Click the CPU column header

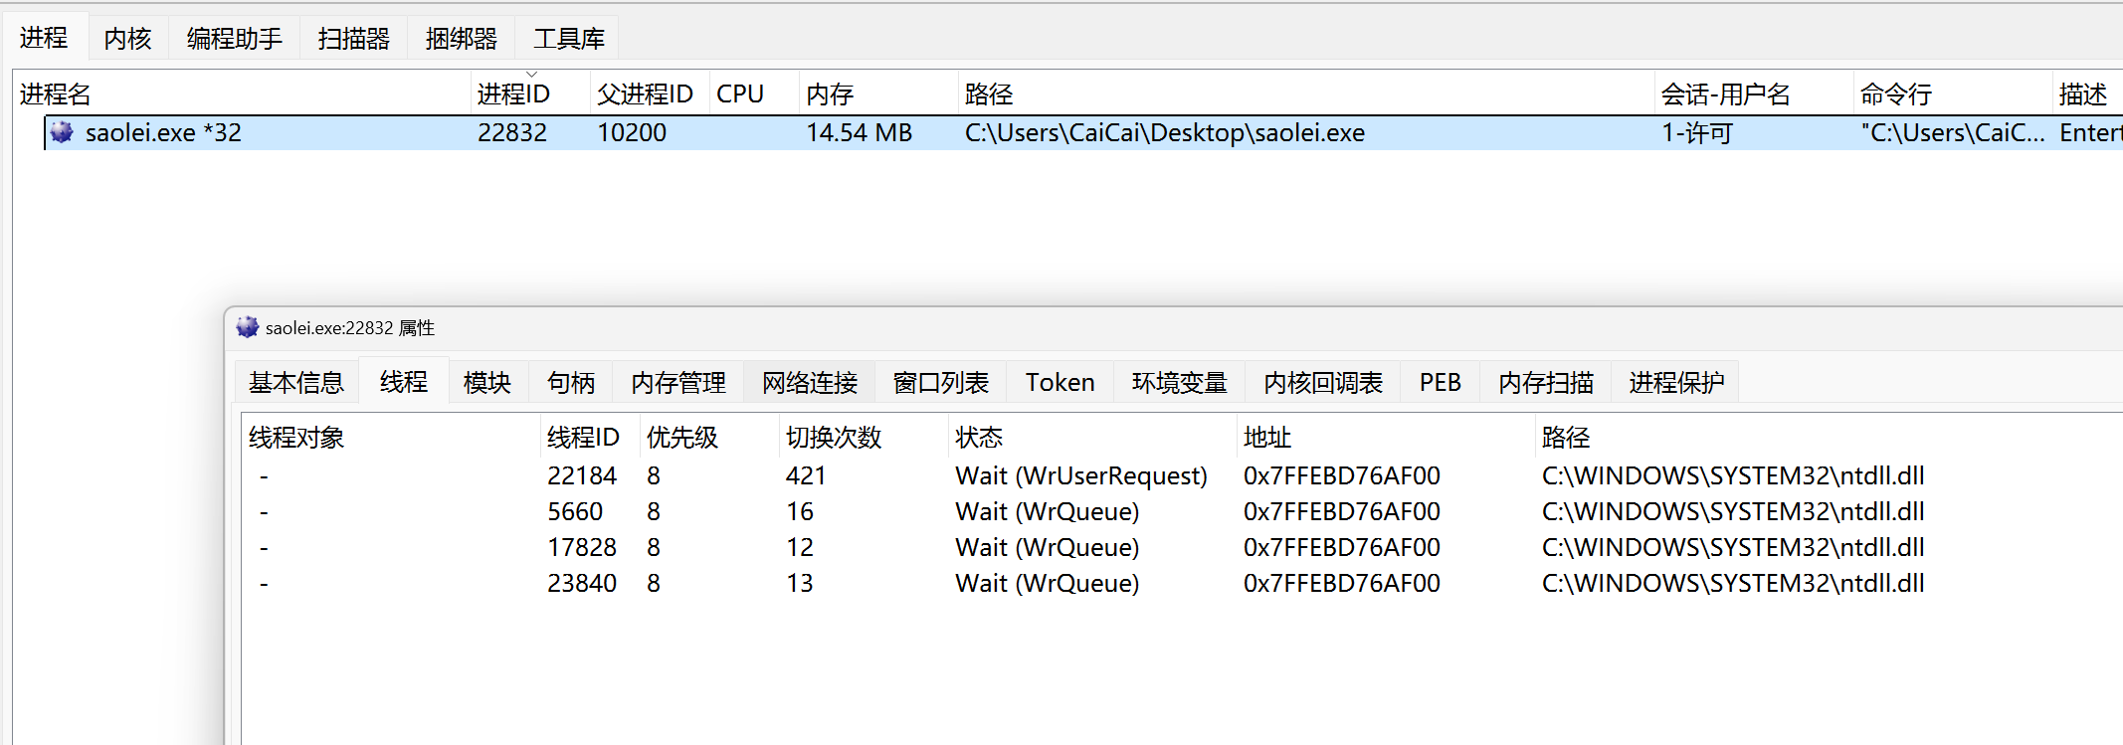click(x=754, y=93)
